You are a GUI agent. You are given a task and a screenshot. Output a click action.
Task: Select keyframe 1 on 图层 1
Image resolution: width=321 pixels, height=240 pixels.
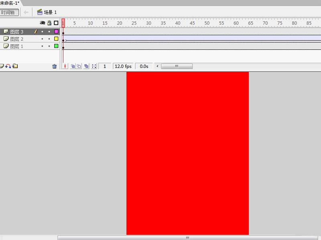tap(63, 46)
